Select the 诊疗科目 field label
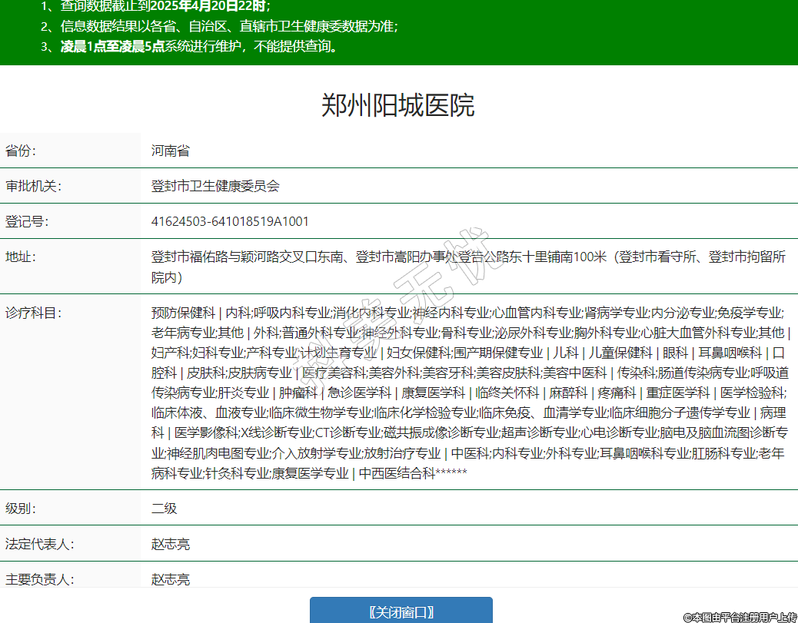 click(x=33, y=313)
